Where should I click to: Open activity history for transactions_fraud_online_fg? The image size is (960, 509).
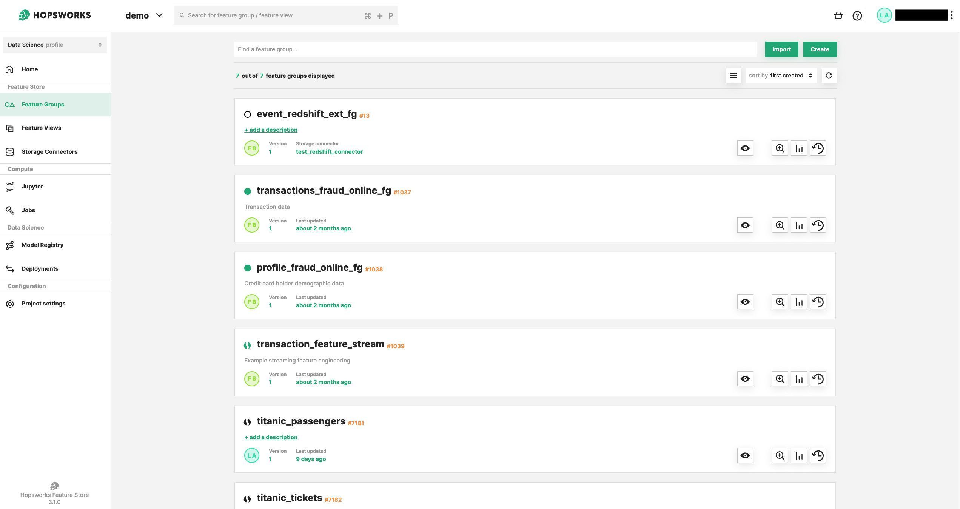(x=818, y=225)
